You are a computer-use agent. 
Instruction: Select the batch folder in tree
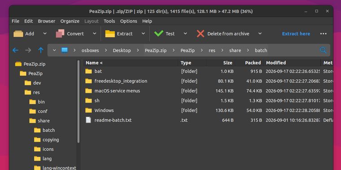coord(49,130)
